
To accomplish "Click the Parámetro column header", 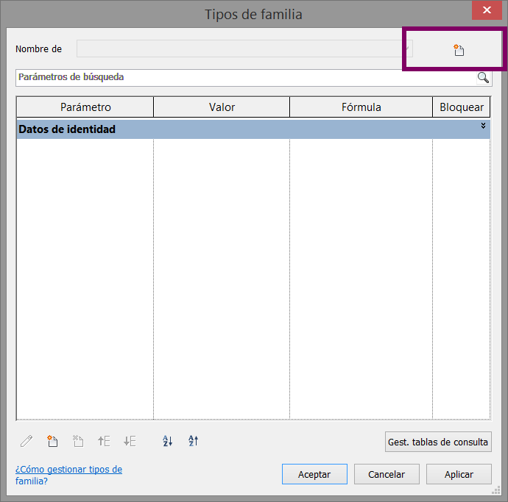I will tap(85, 107).
